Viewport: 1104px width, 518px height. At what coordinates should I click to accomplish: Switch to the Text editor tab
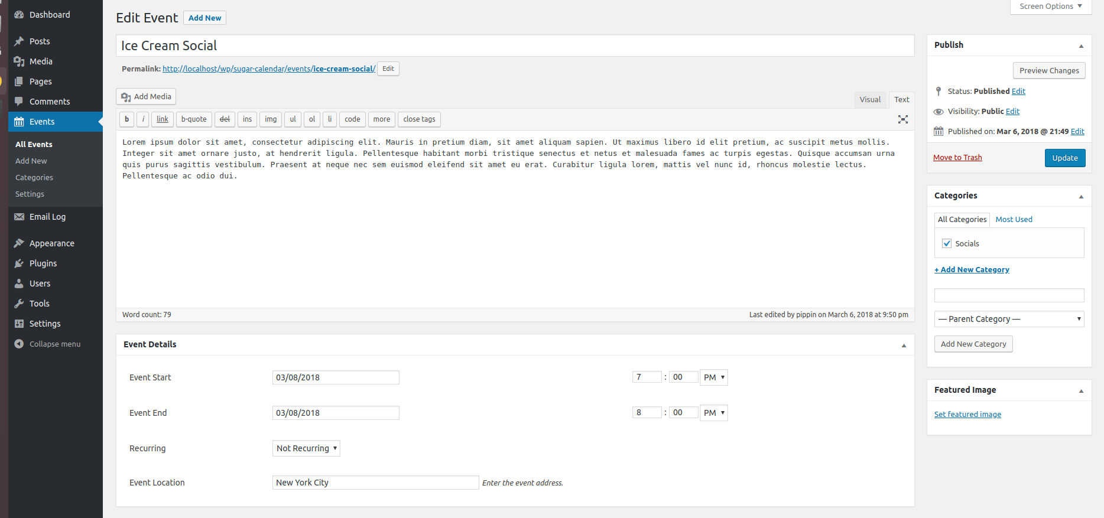pos(901,100)
